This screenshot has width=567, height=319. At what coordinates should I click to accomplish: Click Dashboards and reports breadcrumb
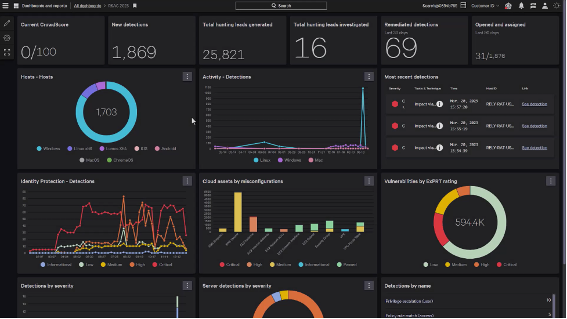pyautogui.click(x=44, y=6)
